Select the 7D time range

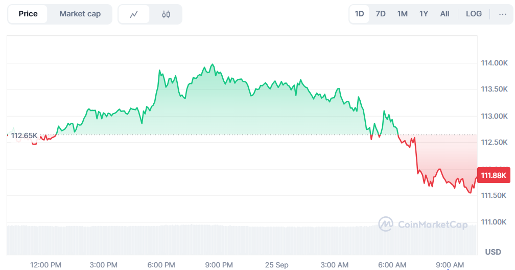(381, 14)
